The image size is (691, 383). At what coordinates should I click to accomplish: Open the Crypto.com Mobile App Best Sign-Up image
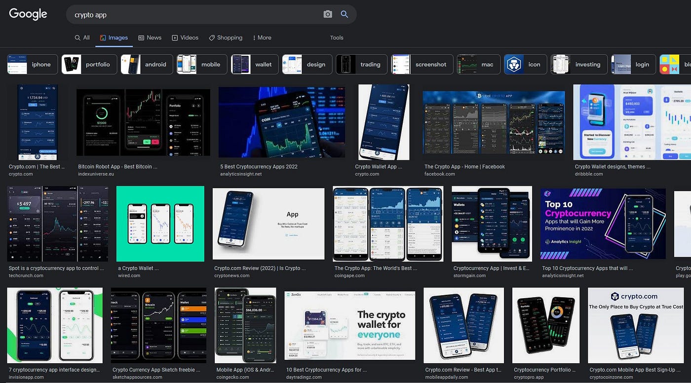click(636, 325)
